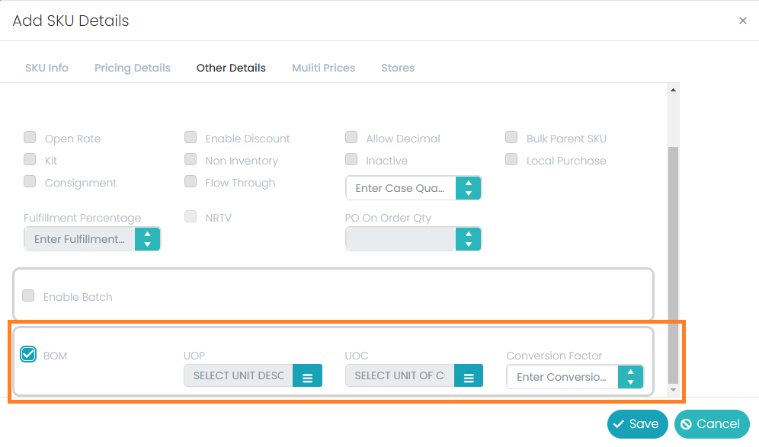
Task: Click the Cancel button
Action: point(712,424)
